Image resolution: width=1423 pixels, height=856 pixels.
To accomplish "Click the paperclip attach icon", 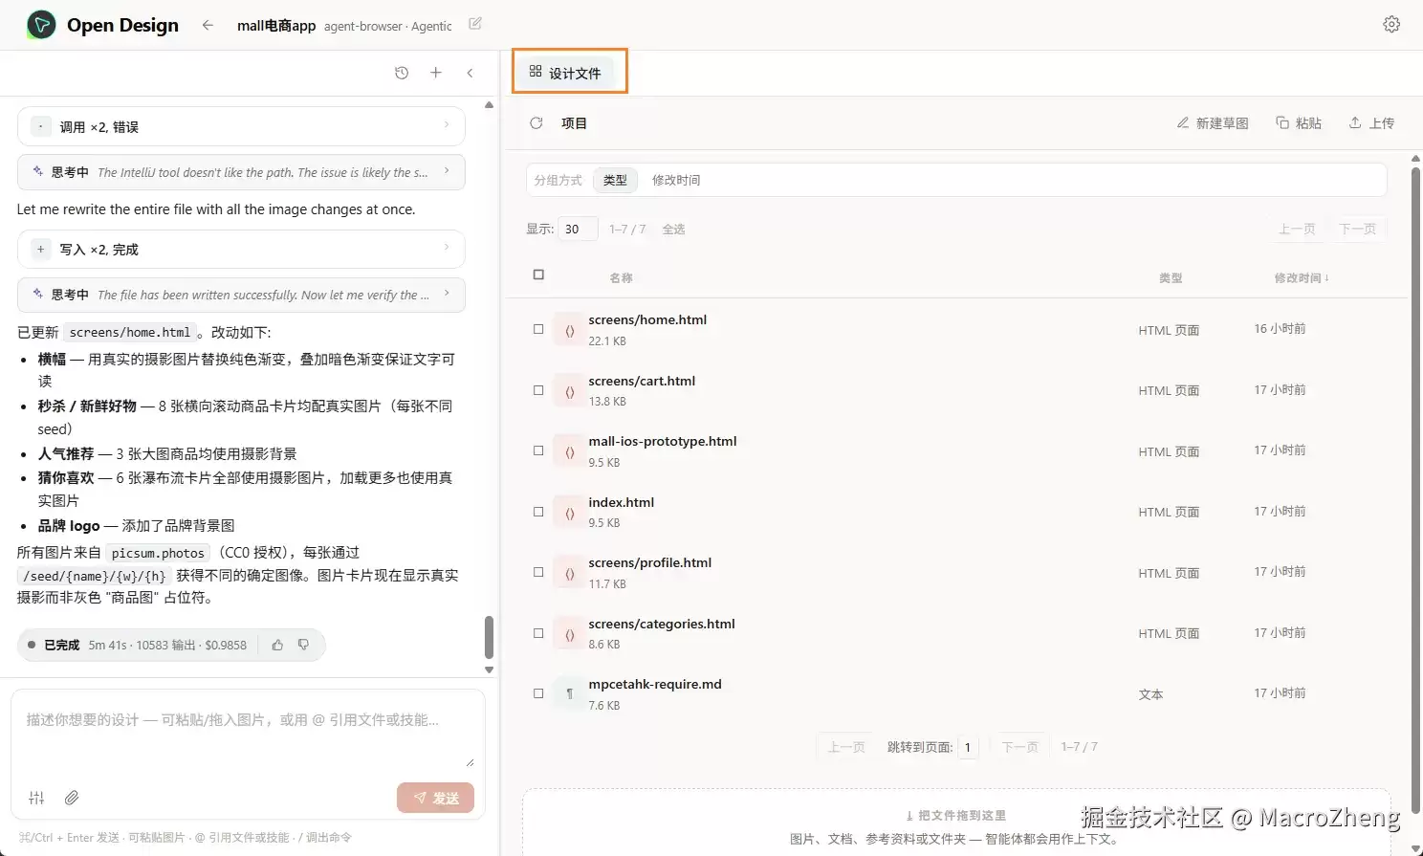I will 72,798.
